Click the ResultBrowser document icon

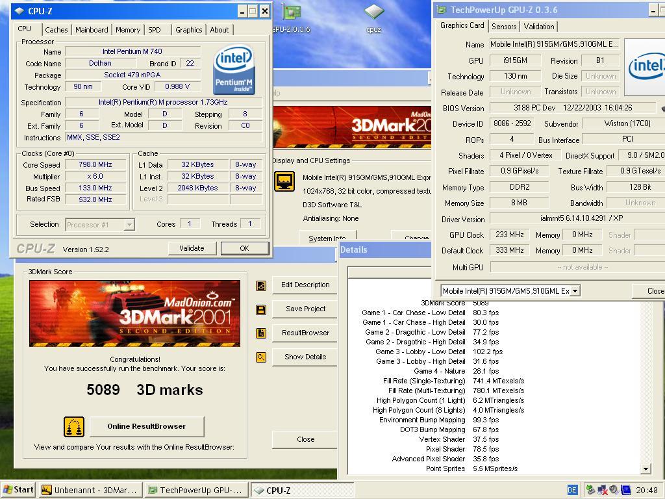pos(261,333)
